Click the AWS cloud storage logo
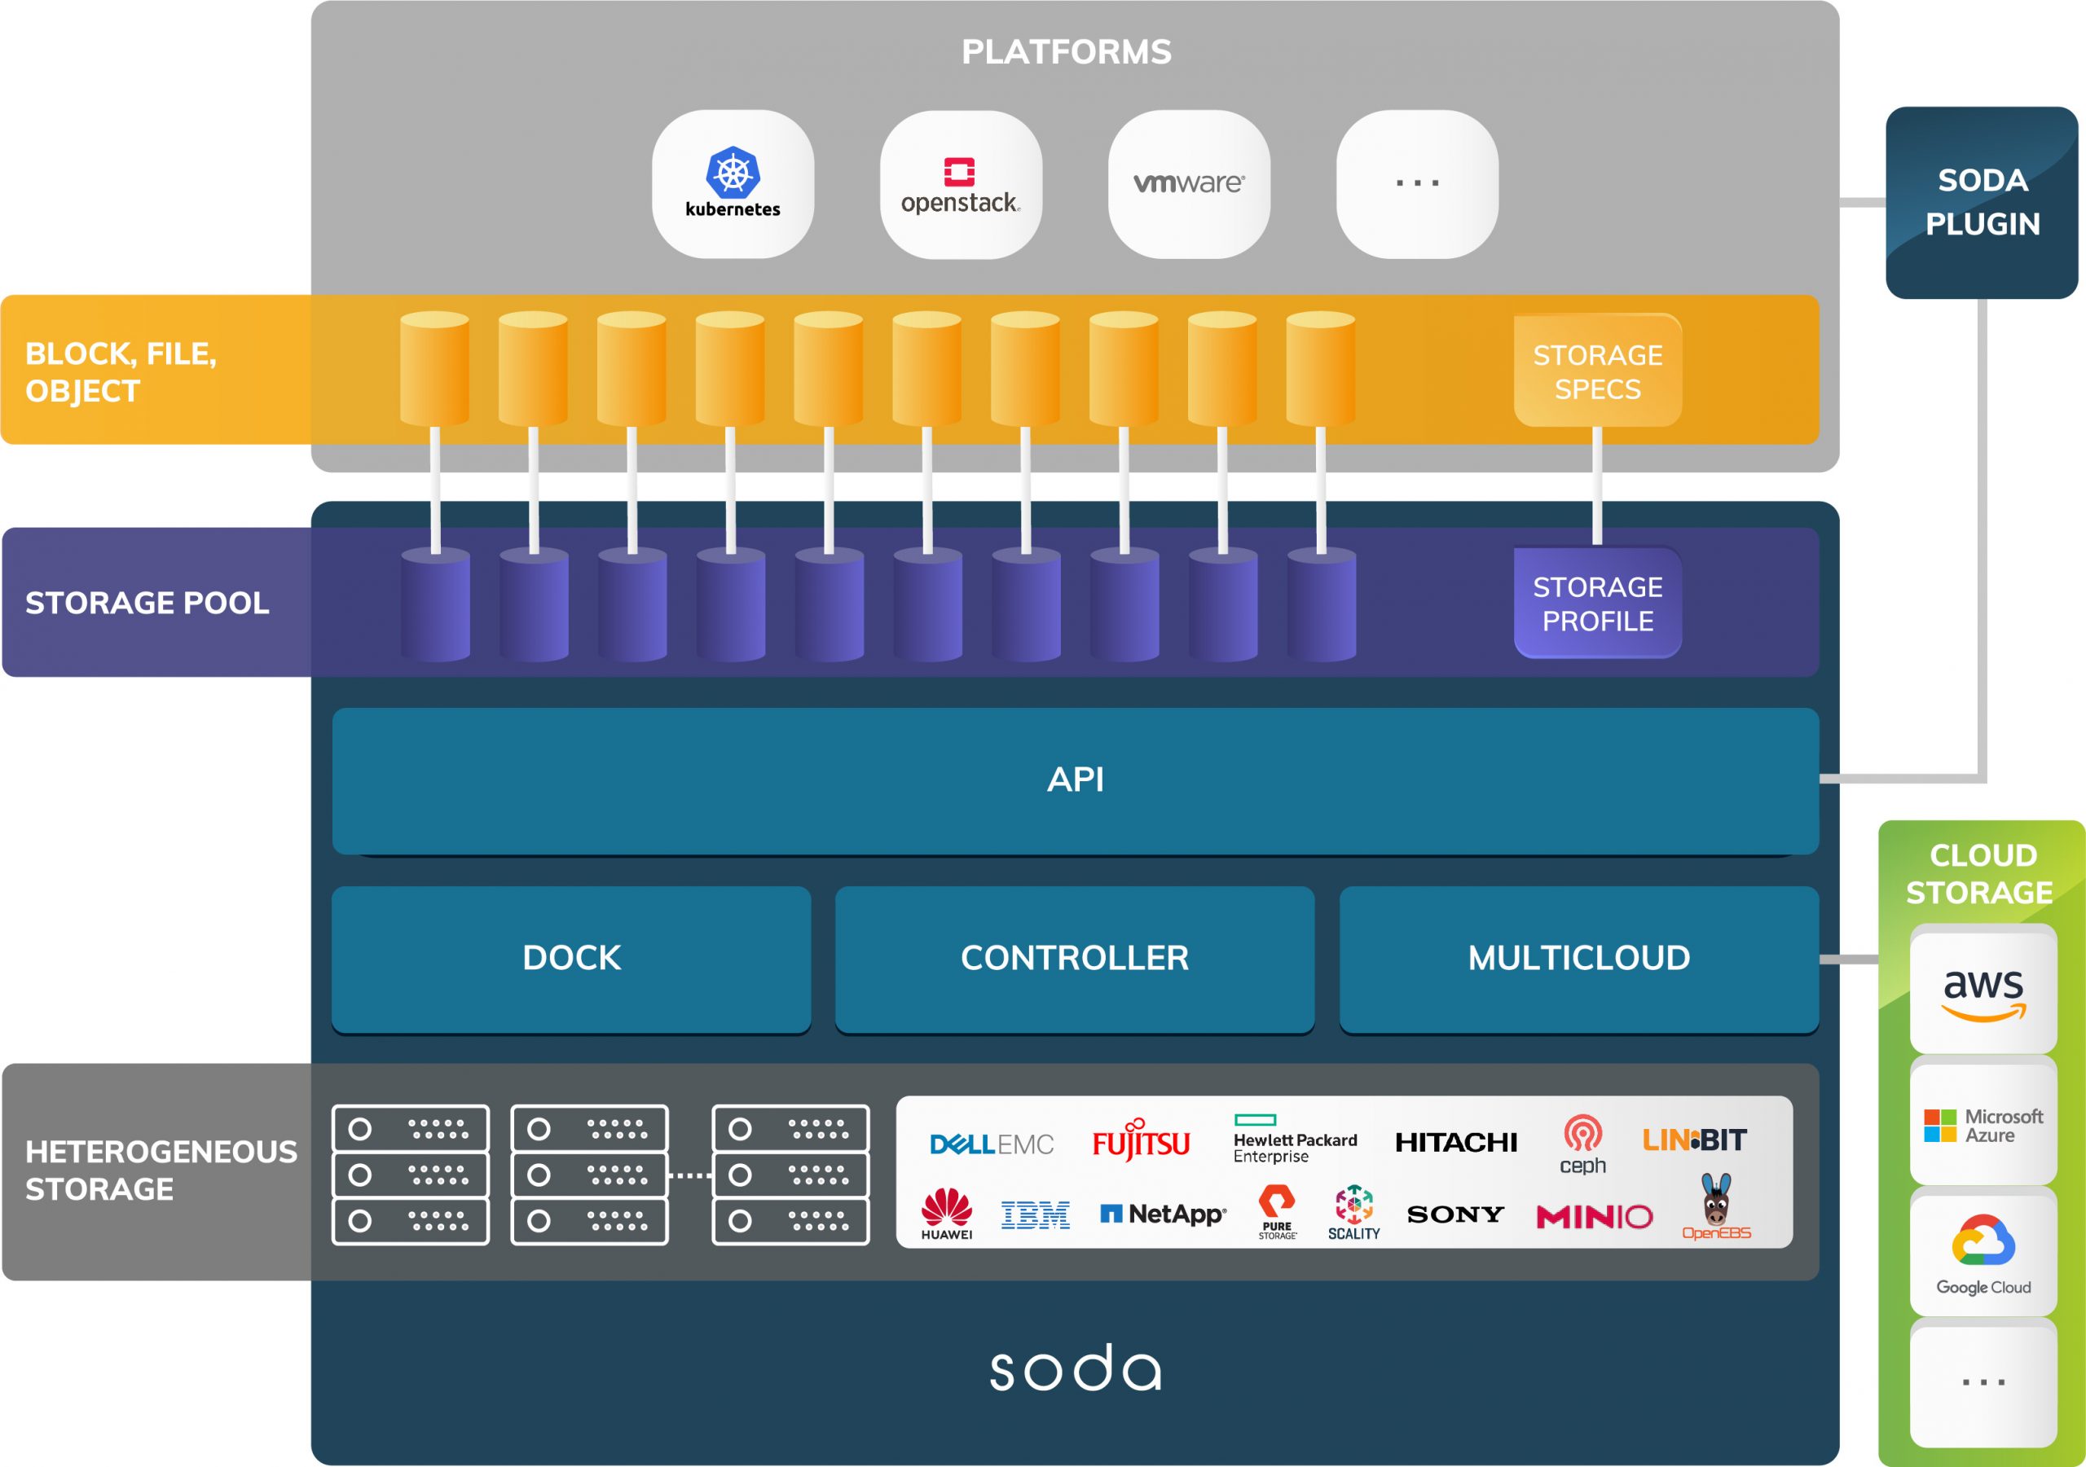This screenshot has width=2086, height=1467. [1983, 992]
